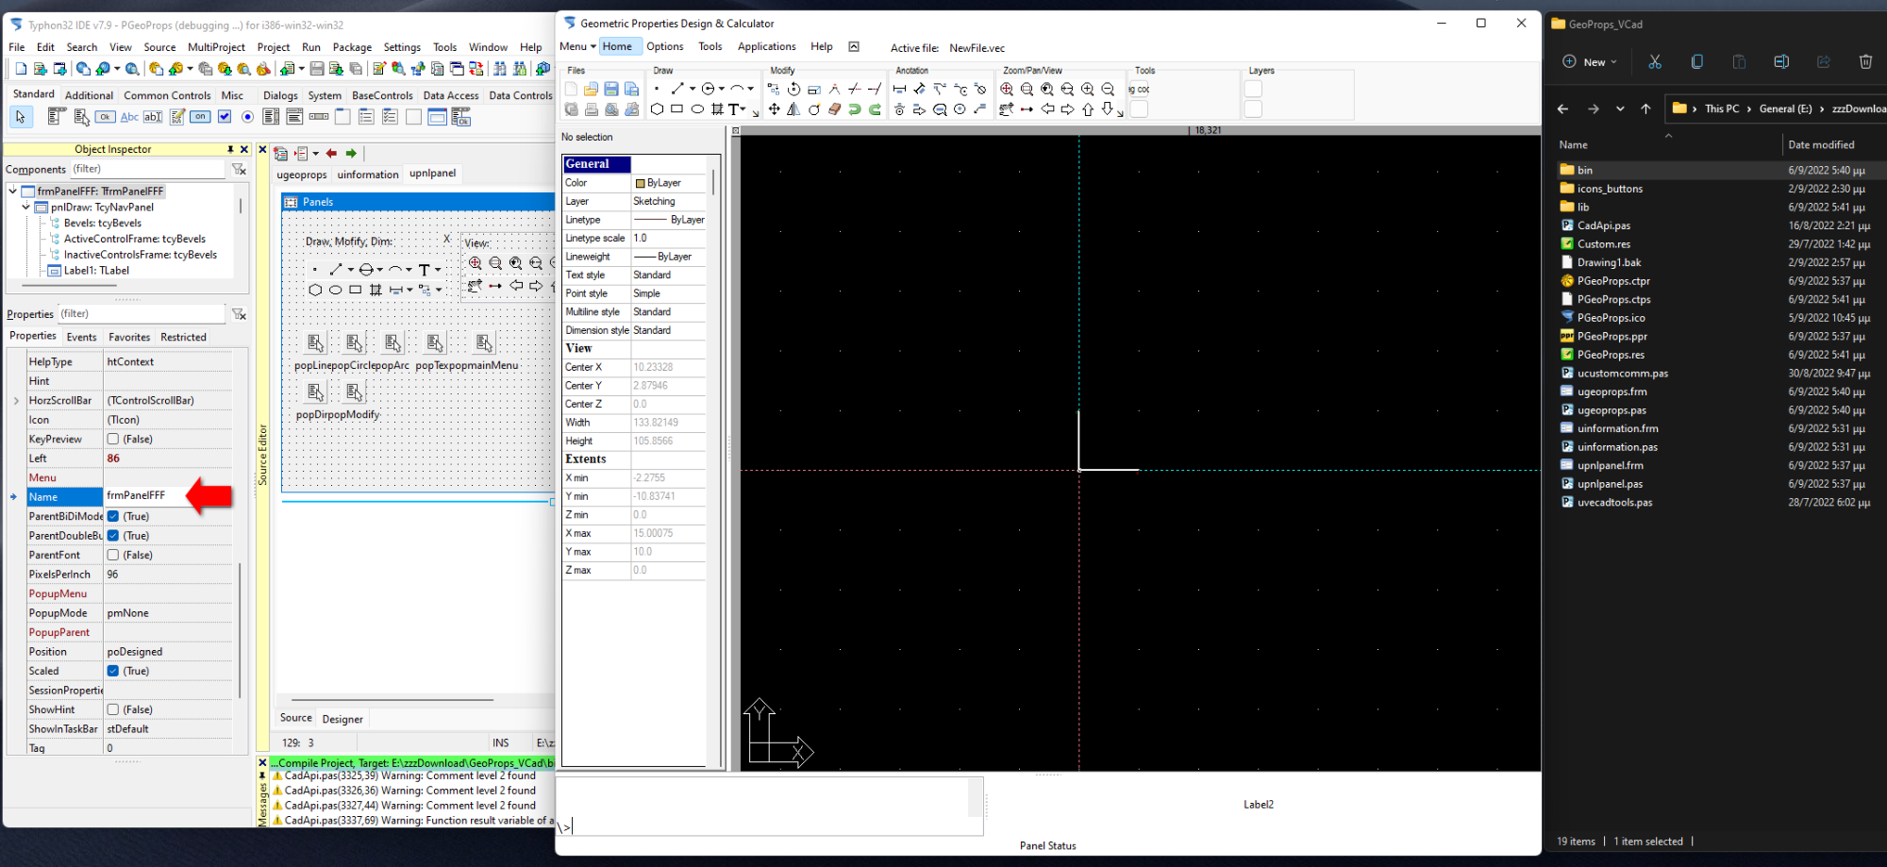
Task: Switch to the Events tab in Object Inspector
Action: tap(81, 337)
